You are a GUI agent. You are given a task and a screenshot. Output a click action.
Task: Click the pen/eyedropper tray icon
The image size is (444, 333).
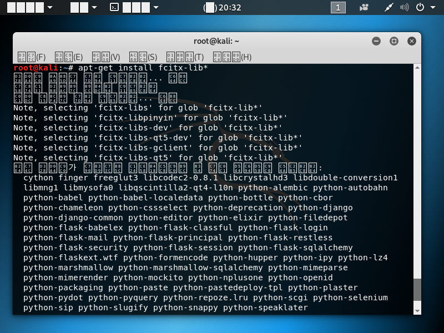pos(389,7)
